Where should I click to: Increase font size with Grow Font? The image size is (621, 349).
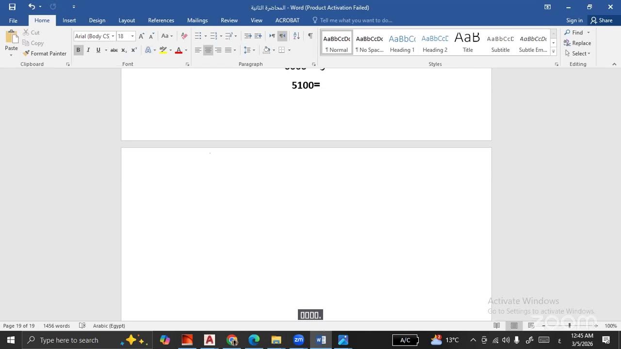(x=141, y=36)
